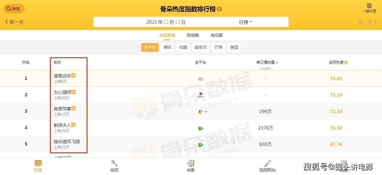This screenshot has height=175, width=382.
Task: Click the date field 2021年12月12日
Action: [x=166, y=22]
